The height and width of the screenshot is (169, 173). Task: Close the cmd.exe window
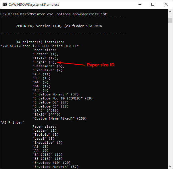pyautogui.click(x=166, y=5)
